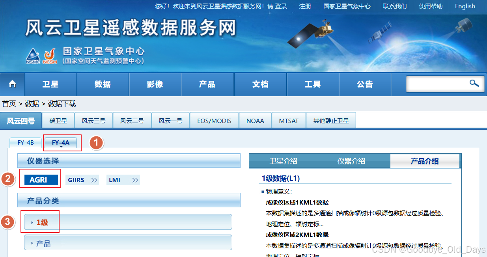Expand the 1级 product category
487x257 pixels.
128,222
